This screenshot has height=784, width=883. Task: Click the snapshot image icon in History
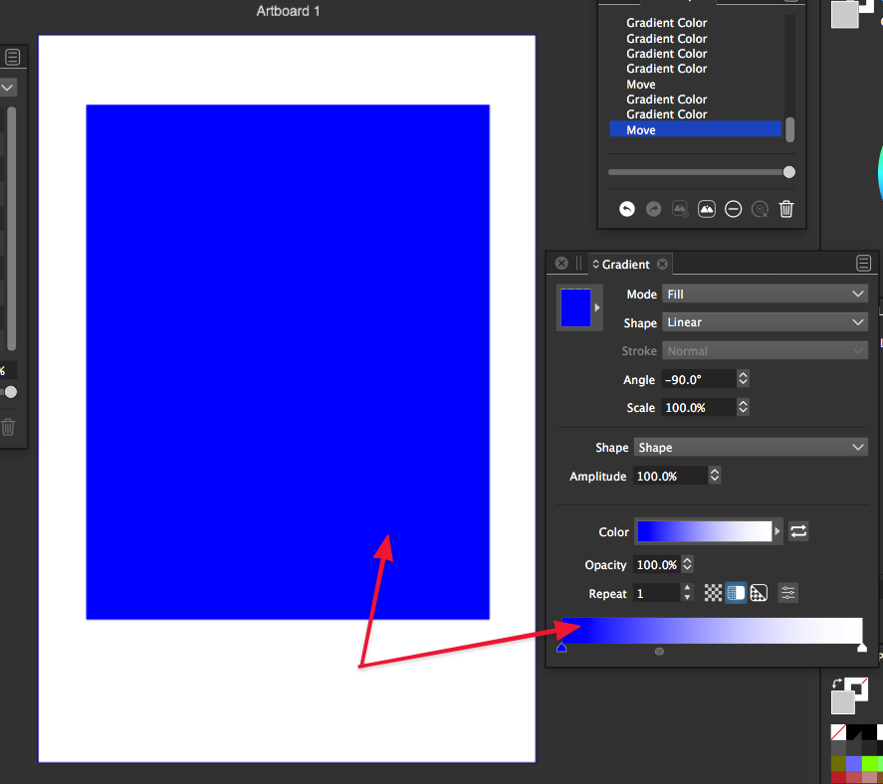tap(707, 209)
